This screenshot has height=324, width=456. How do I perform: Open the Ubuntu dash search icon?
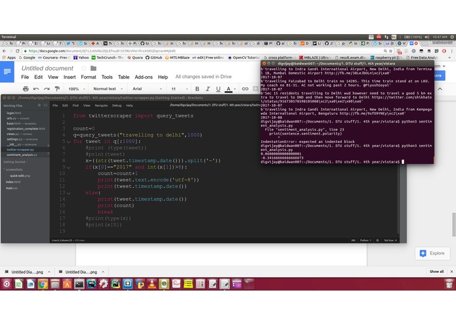pos(7,284)
